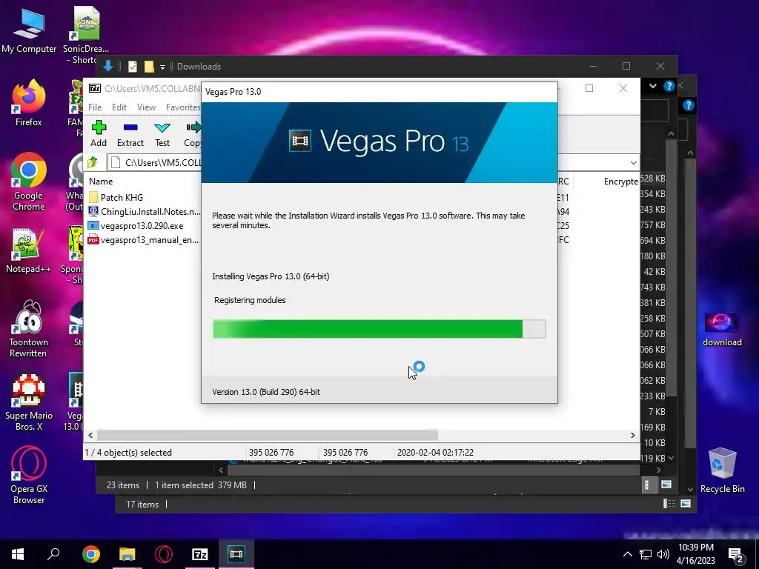Select vegaspro13.0.290.exe file

point(136,225)
